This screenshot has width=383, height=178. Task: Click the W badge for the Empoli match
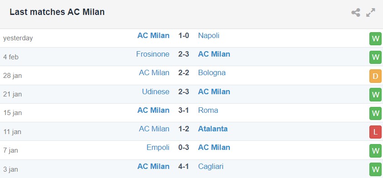pyautogui.click(x=375, y=151)
